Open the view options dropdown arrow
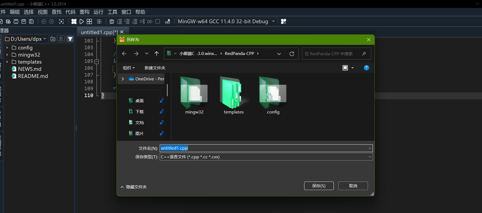482x213 pixels. [x=352, y=68]
